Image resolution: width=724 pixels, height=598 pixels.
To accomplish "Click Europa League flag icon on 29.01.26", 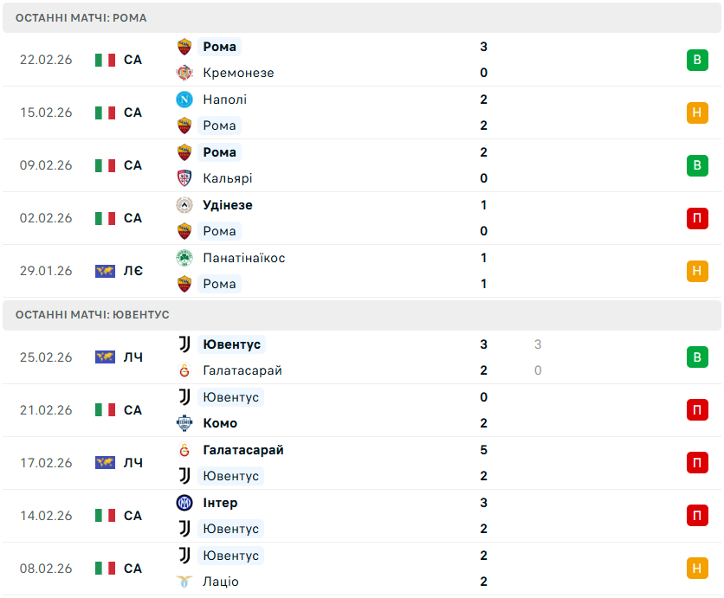I will pos(105,271).
